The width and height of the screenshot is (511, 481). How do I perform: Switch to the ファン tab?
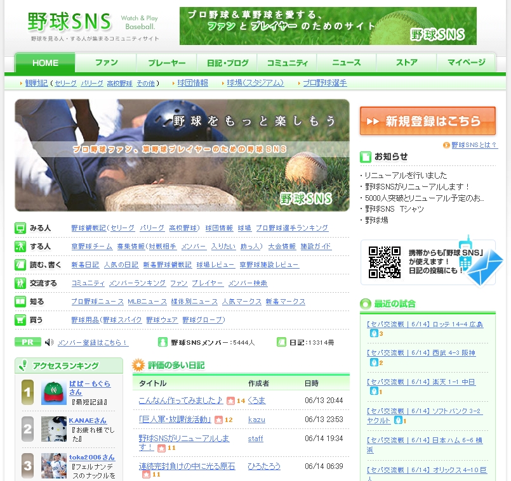tap(106, 63)
